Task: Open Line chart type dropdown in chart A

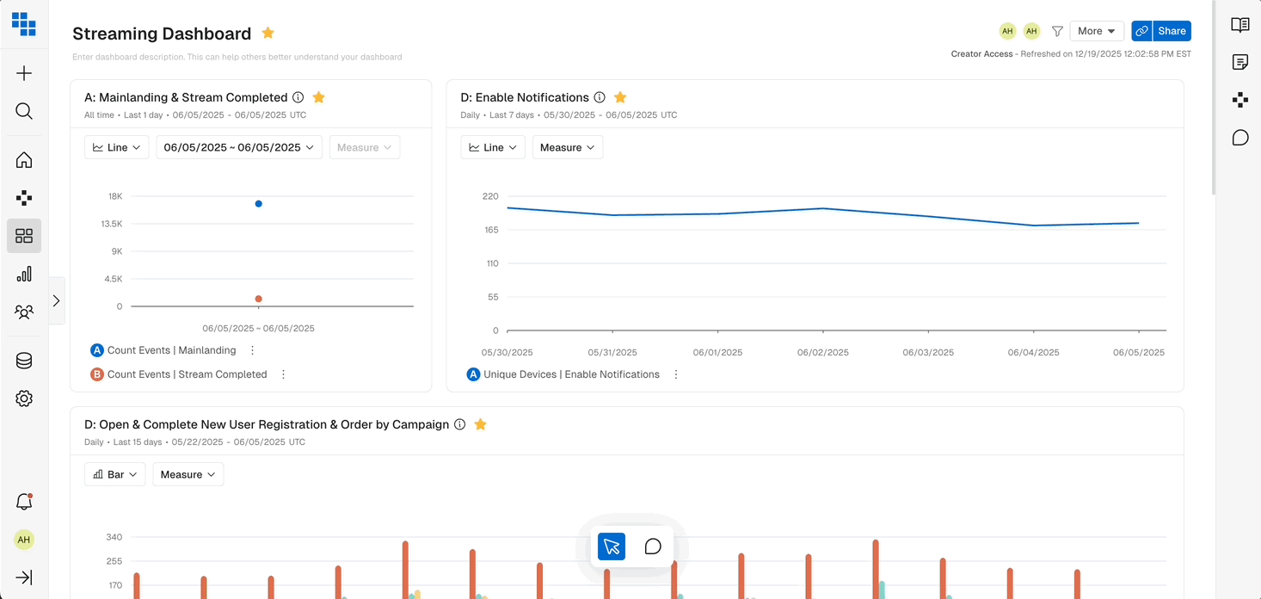Action: tap(117, 147)
